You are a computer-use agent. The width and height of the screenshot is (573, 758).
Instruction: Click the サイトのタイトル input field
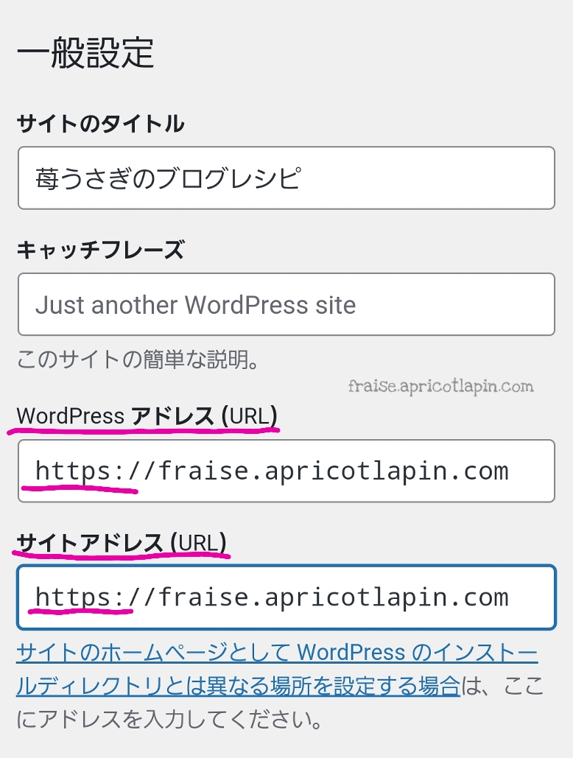(286, 178)
